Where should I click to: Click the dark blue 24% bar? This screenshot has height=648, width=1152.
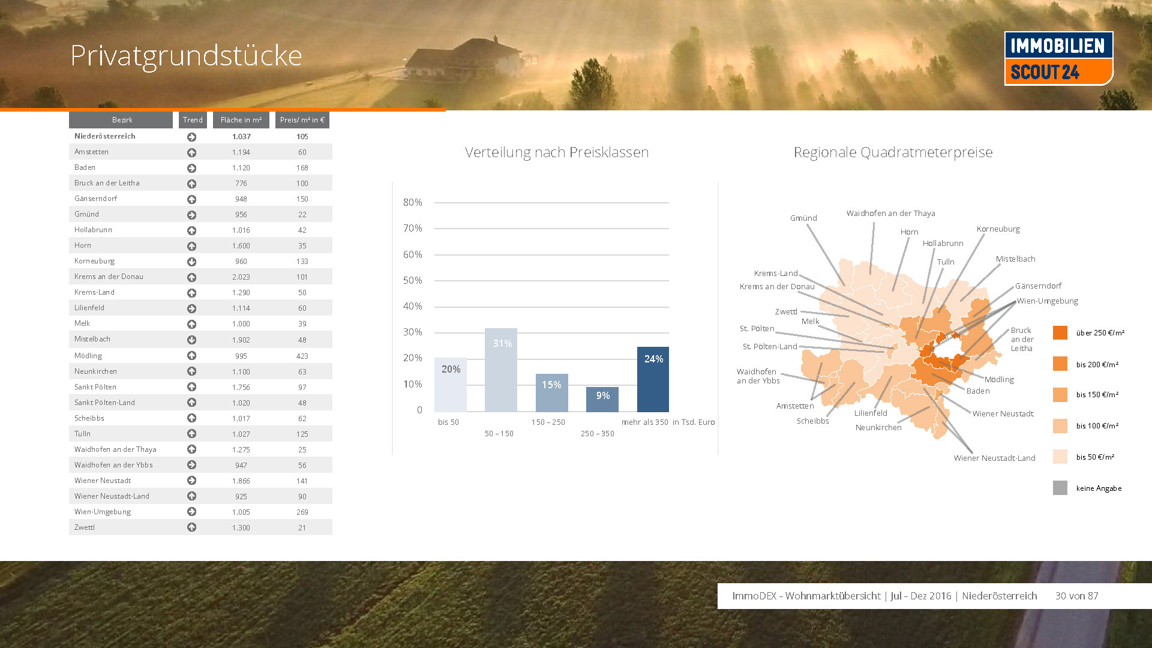point(653,379)
